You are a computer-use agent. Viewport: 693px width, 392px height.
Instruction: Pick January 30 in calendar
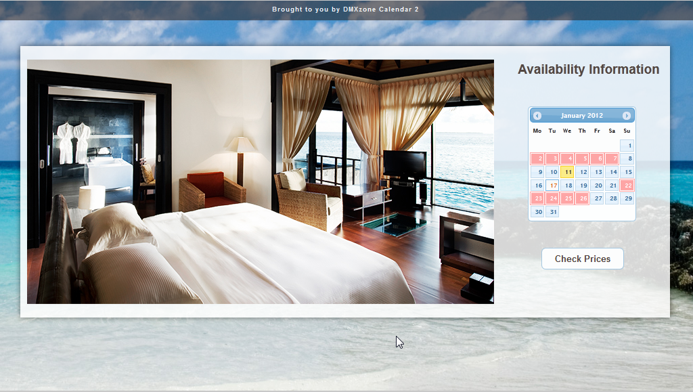coord(537,212)
